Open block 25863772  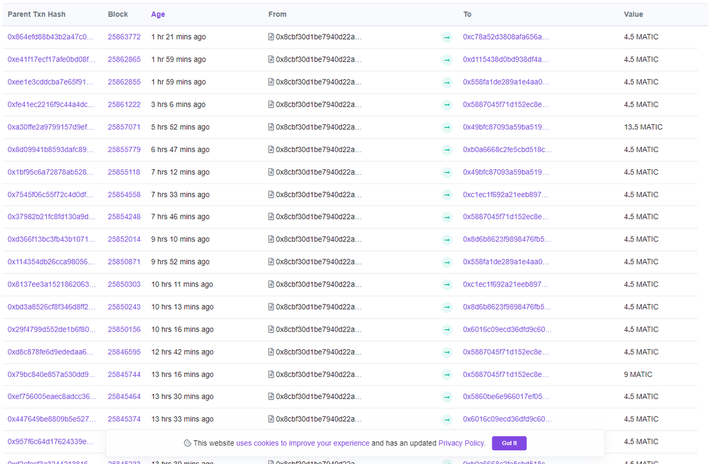coord(124,37)
